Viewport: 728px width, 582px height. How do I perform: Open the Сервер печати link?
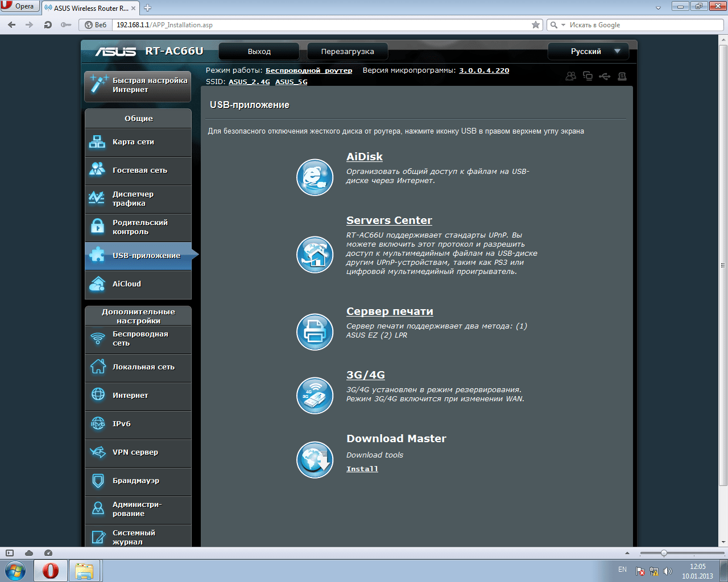point(390,311)
